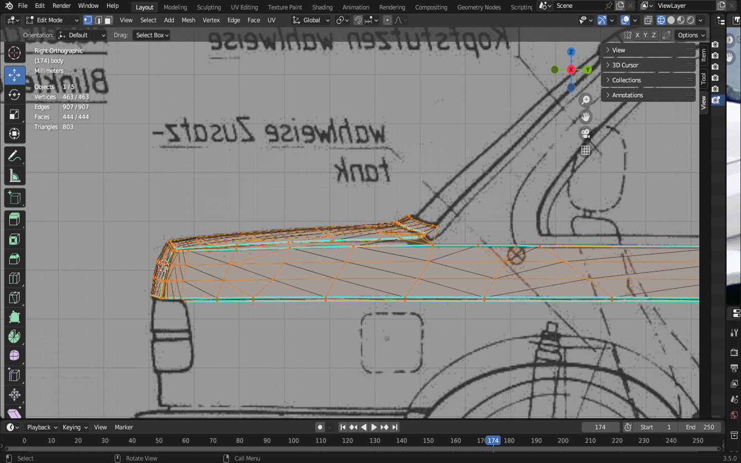
Task: Click the blue Z axis gizmo handle
Action: 571,52
